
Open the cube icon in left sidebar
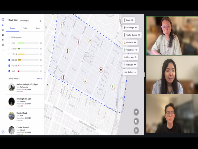[x=3, y=40]
